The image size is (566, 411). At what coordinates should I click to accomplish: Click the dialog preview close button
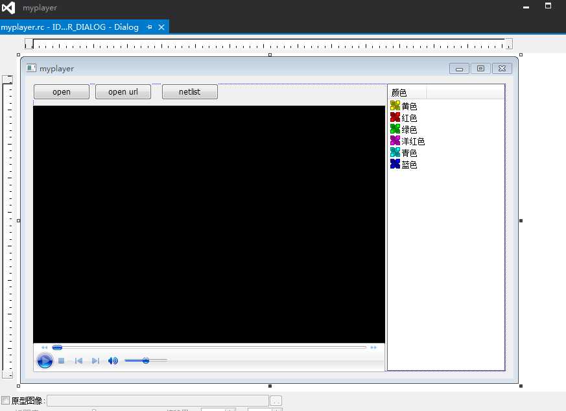[502, 68]
